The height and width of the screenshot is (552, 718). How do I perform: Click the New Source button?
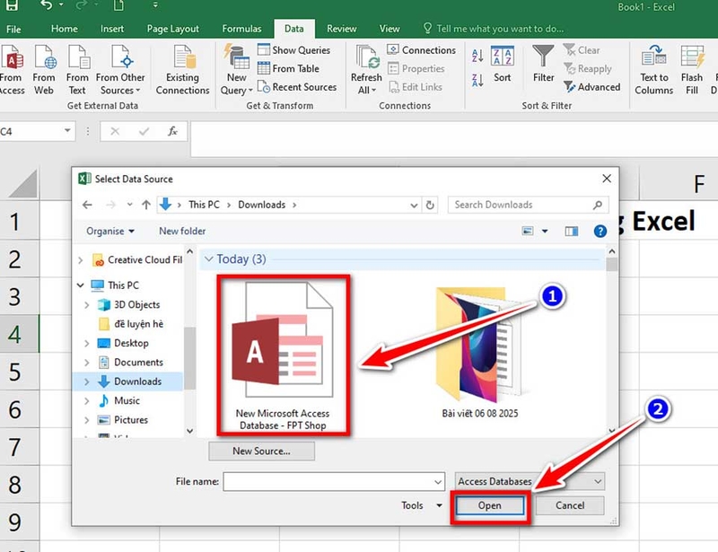(260, 451)
